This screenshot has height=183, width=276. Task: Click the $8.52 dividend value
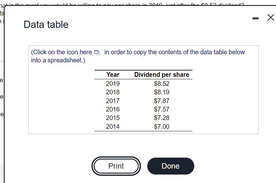[162, 84]
